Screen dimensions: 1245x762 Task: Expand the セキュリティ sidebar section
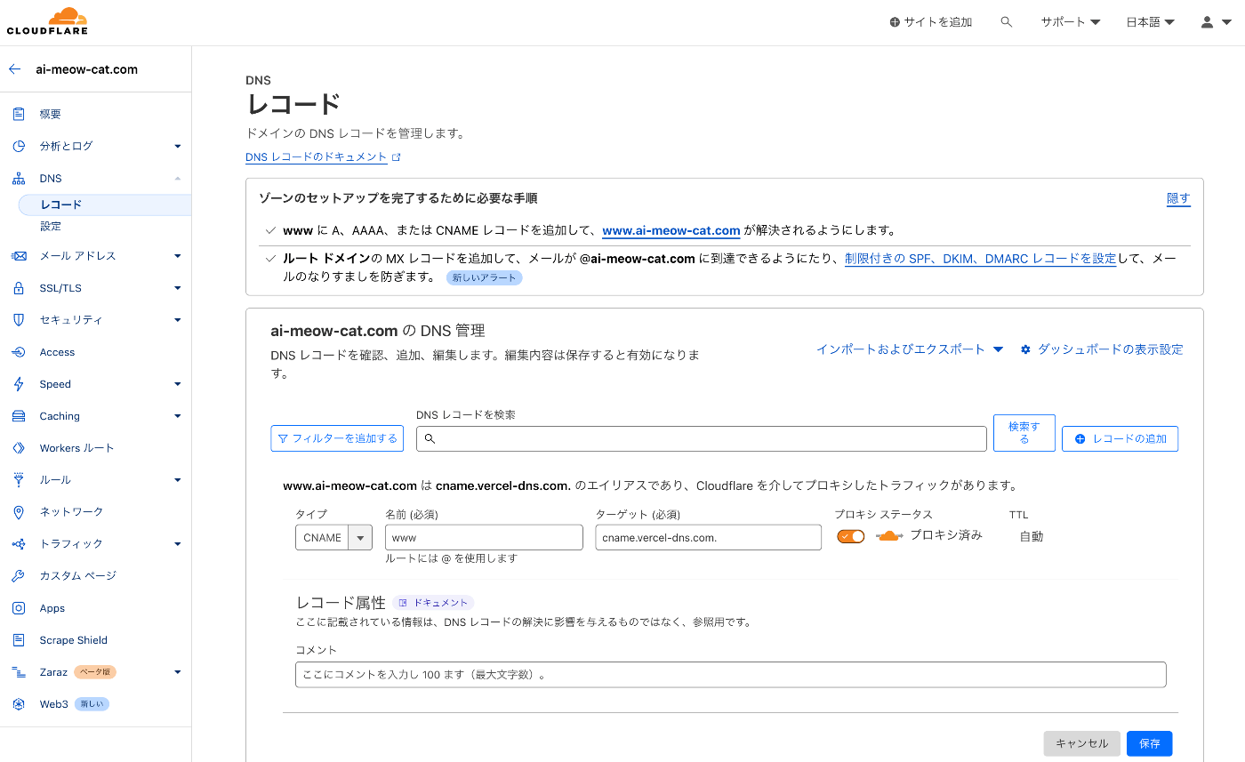click(x=178, y=320)
